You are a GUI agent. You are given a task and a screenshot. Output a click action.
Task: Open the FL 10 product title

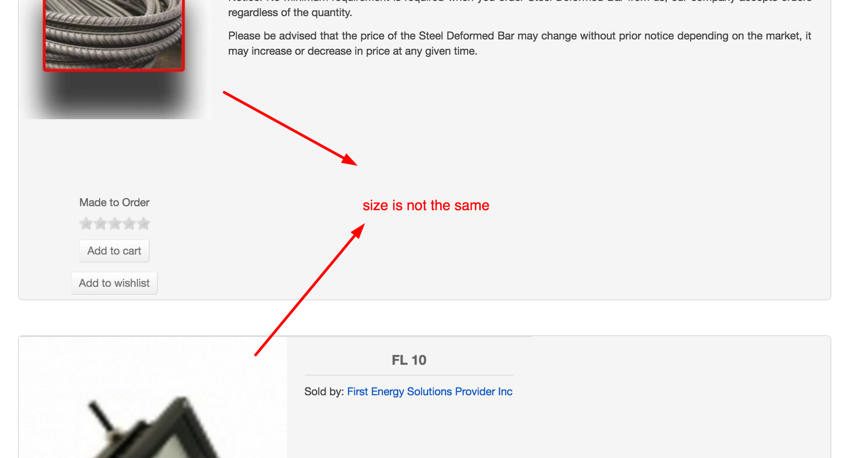409,360
